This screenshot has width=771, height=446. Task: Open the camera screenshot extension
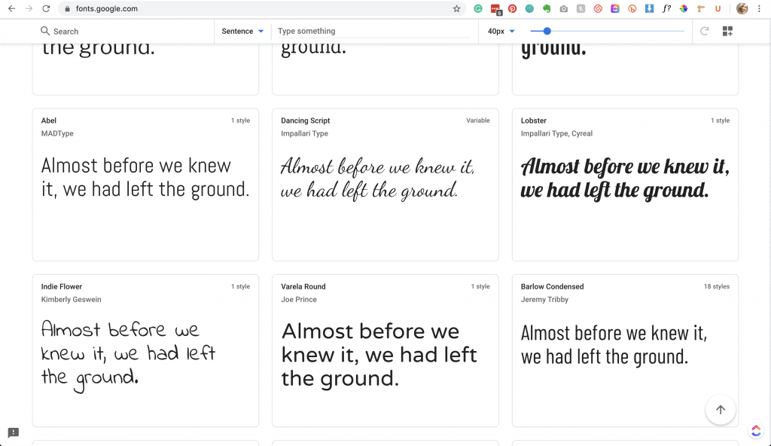(563, 8)
